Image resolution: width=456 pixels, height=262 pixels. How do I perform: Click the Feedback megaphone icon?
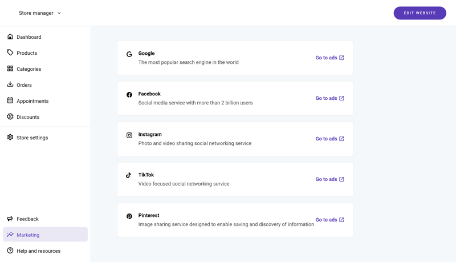point(10,218)
